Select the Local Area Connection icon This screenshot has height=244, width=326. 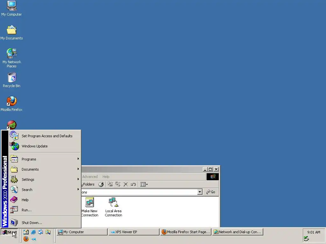click(113, 207)
